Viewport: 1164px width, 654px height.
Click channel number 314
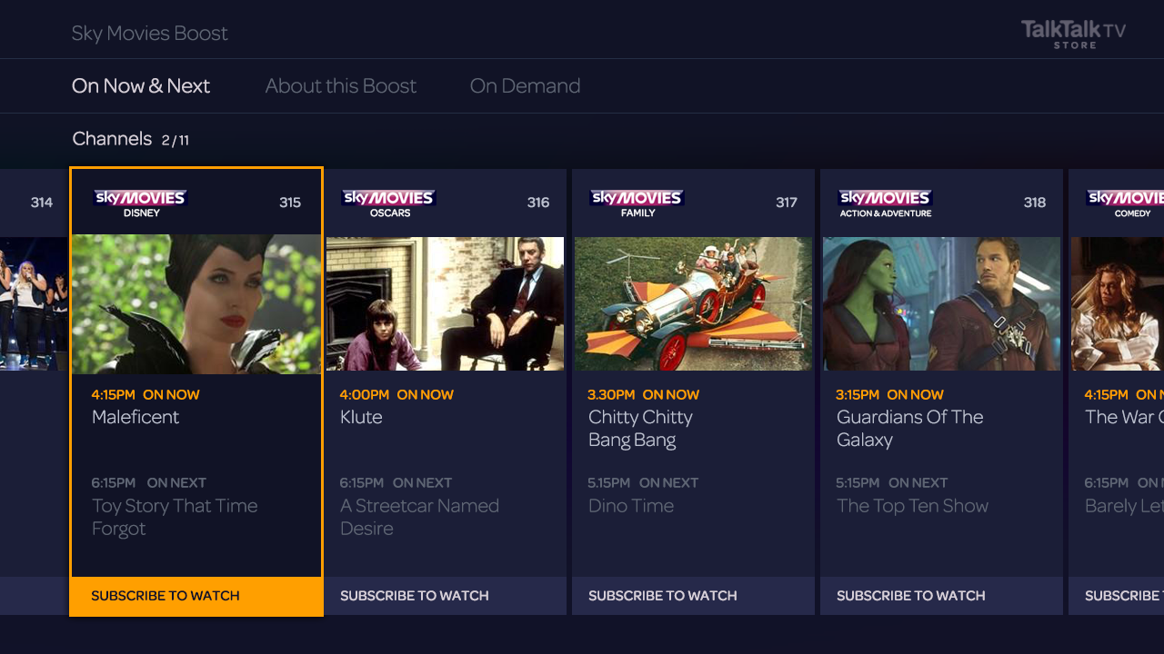tap(42, 203)
